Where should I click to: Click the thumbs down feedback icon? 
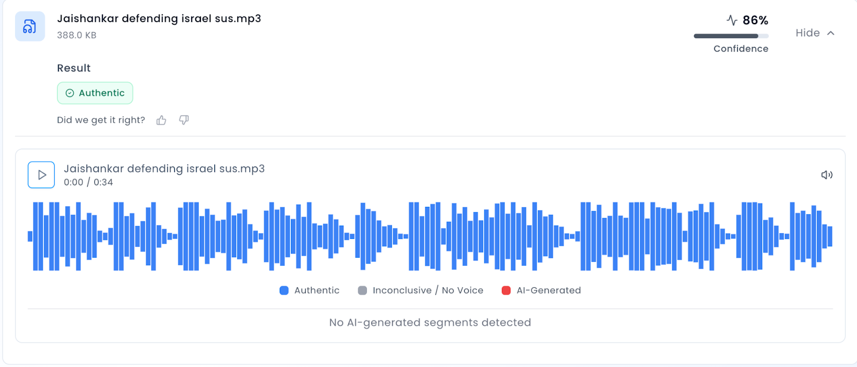point(184,120)
